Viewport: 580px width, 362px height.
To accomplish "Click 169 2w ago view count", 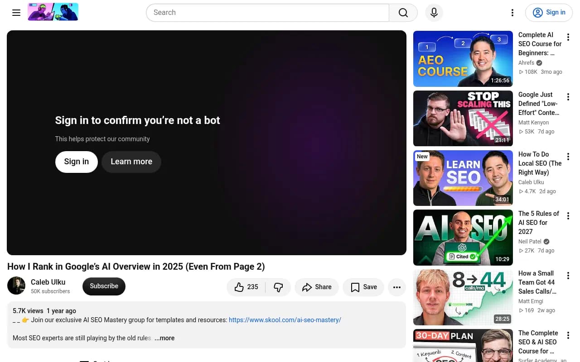I will [x=537, y=310].
